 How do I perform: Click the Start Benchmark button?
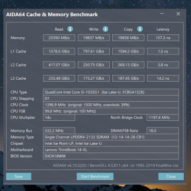(x=95, y=176)
